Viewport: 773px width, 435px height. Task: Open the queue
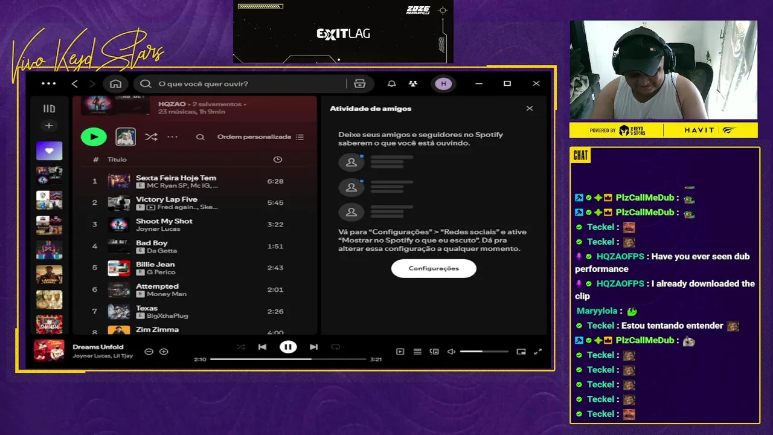pos(417,352)
